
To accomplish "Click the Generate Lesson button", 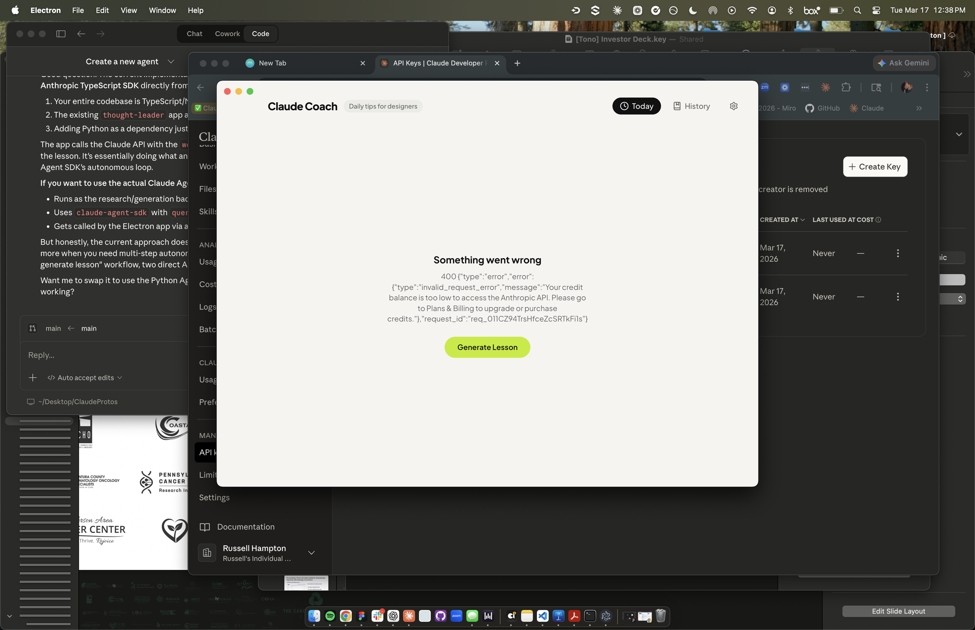I will 487,347.
